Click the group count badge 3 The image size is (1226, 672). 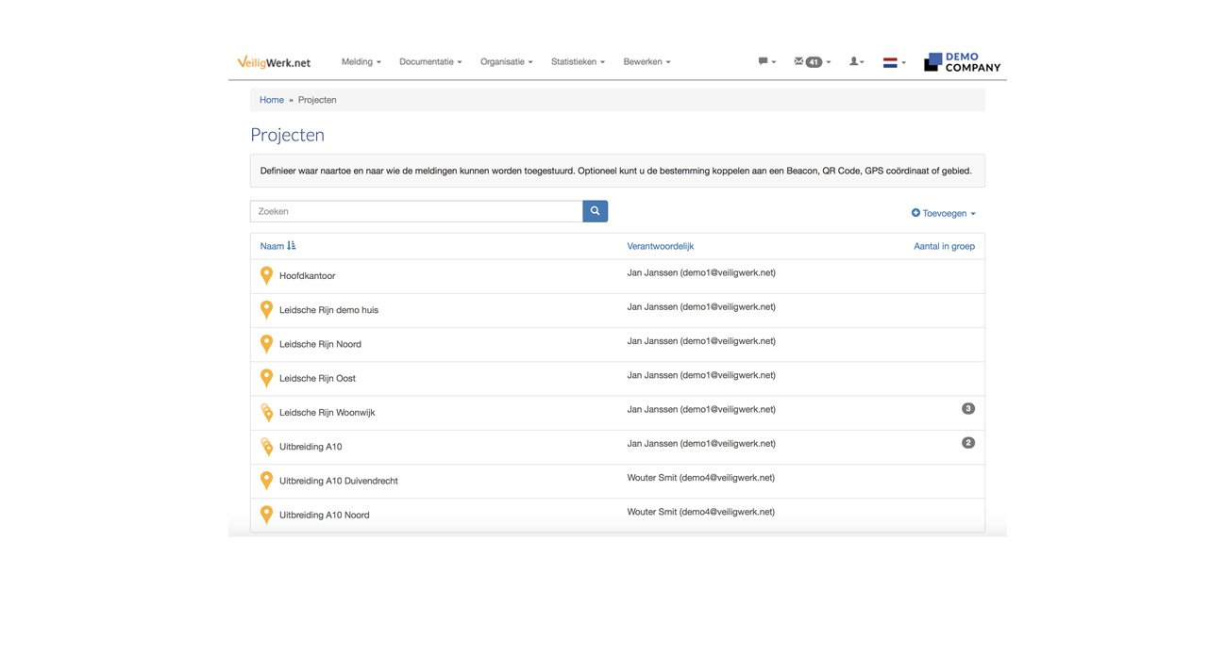click(967, 409)
